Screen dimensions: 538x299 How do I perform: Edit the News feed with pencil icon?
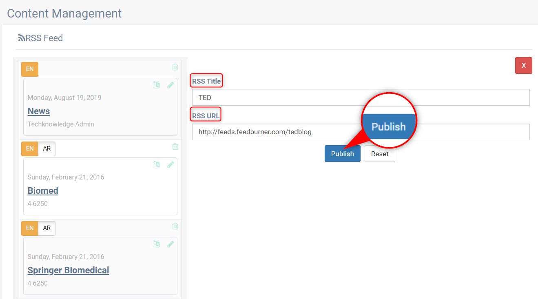(x=170, y=85)
